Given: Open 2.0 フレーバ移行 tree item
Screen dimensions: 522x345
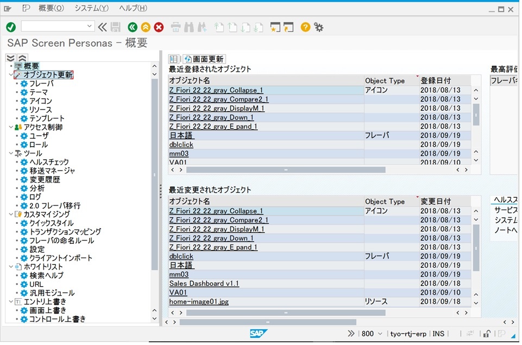Looking at the screenshot, I should (x=55, y=205).
